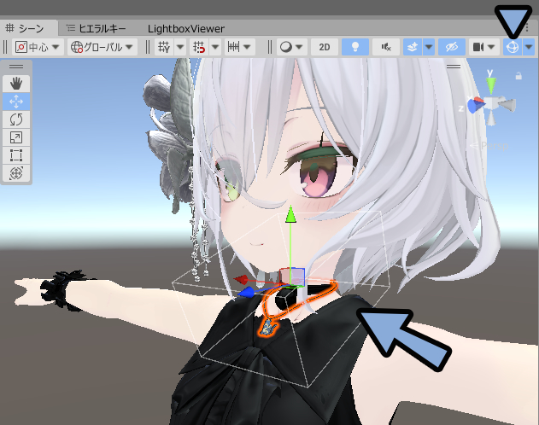539x425 pixels.
Task: Select the Rotate tool
Action: click(16, 119)
